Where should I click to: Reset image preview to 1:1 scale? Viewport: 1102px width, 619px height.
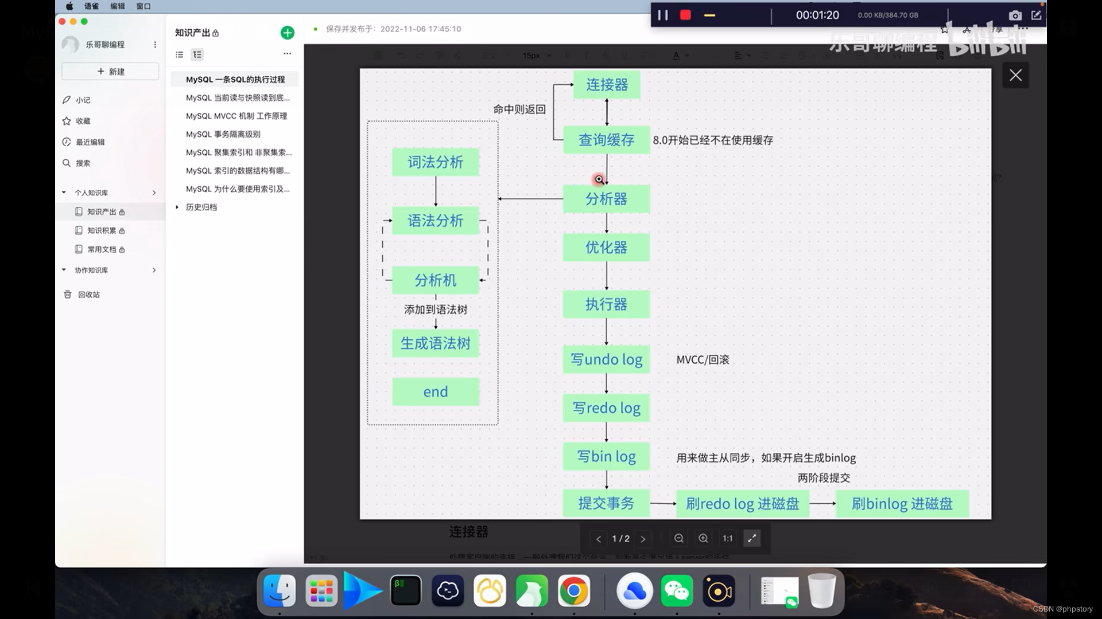727,538
